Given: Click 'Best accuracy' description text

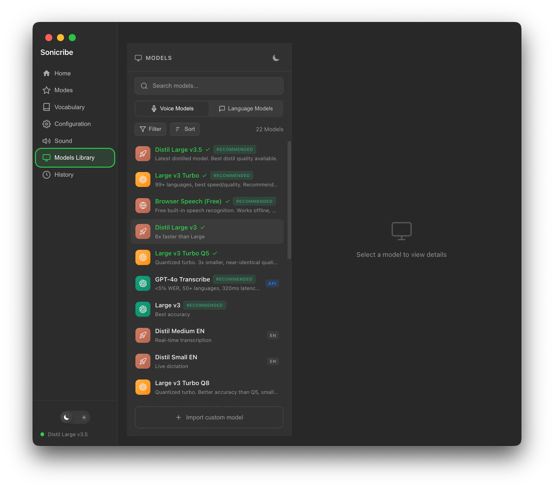Looking at the screenshot, I should 172,314.
